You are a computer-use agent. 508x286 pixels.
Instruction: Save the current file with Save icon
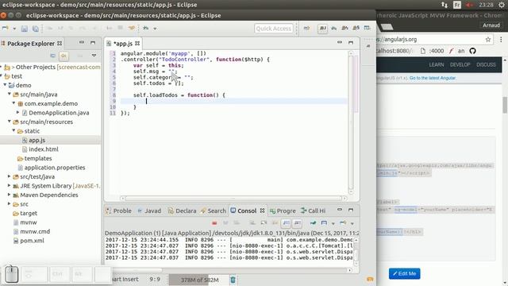point(25,29)
